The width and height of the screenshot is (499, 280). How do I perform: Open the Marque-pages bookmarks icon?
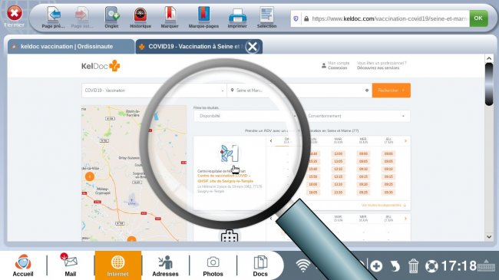(203, 18)
